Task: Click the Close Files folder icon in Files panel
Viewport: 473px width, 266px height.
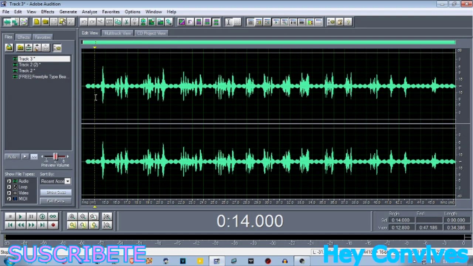Action: coord(20,48)
